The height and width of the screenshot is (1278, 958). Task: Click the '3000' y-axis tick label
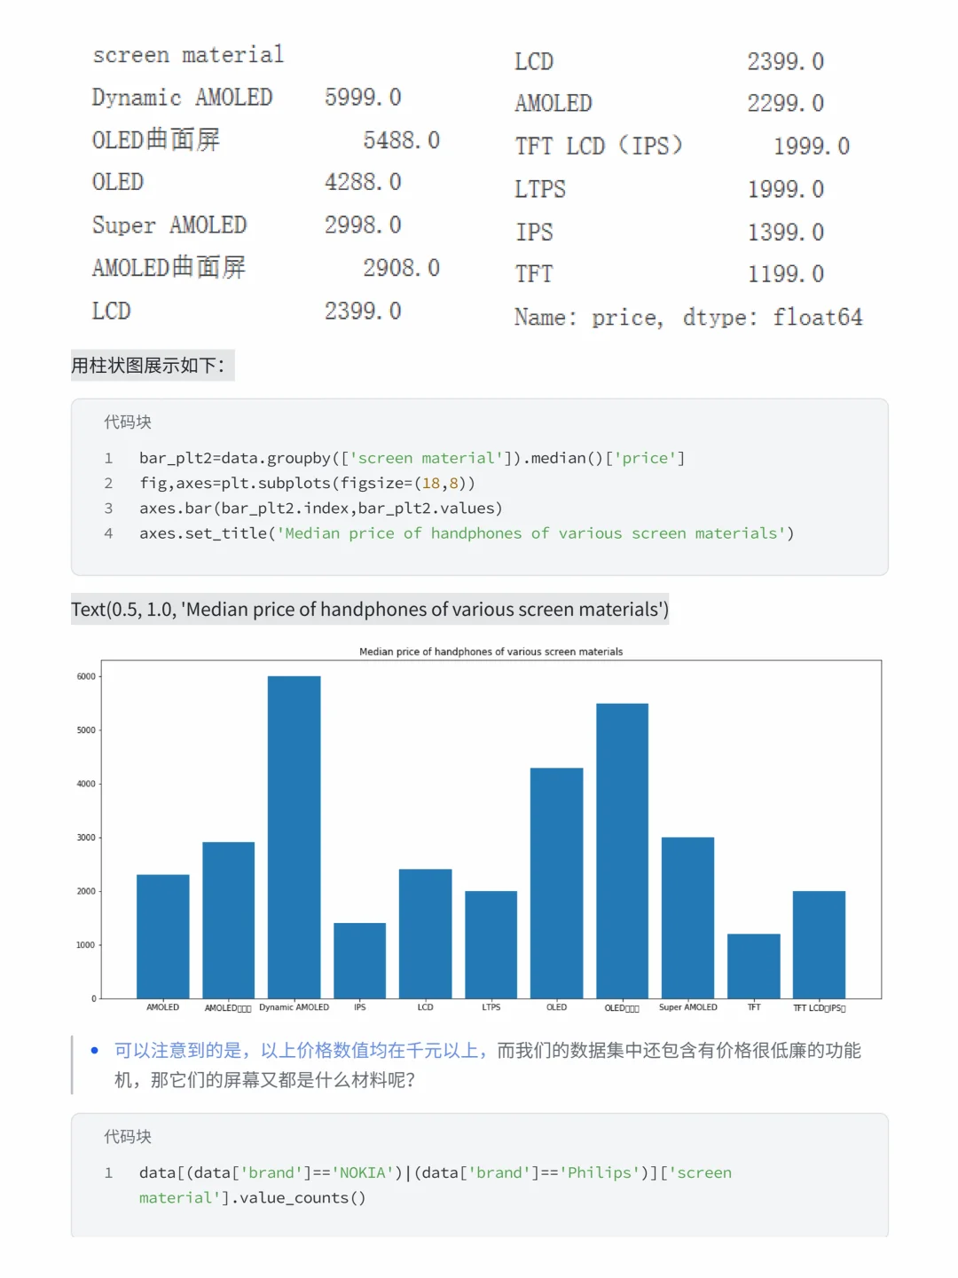(x=86, y=838)
